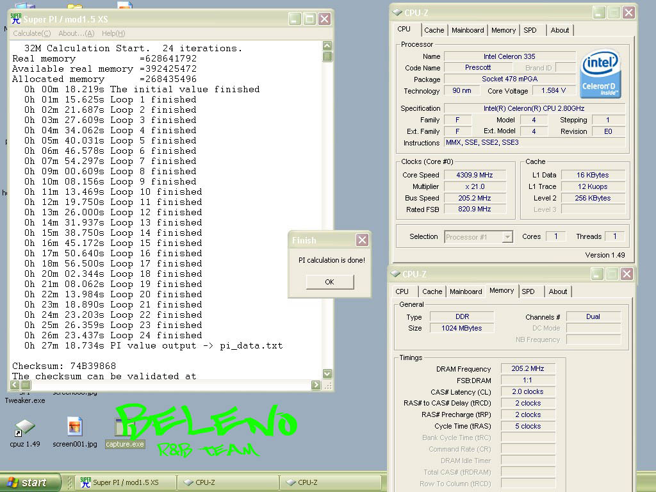Switch to Mainboard tab in upper CPU-Z
Viewport: 656px width, 492px height.
click(x=468, y=30)
